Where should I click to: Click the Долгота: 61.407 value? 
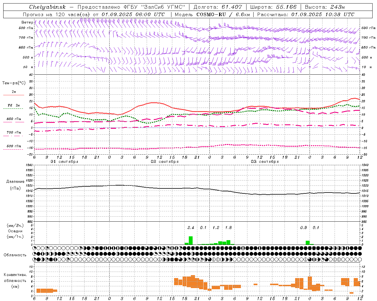[218, 7]
